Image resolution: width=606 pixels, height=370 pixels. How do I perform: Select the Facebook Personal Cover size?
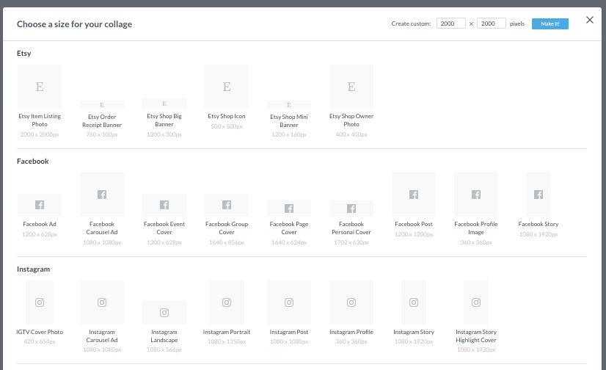[351, 208]
